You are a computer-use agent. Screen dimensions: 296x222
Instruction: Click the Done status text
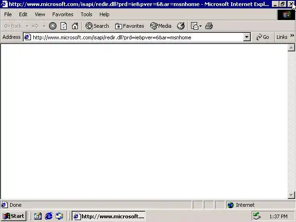click(15, 205)
